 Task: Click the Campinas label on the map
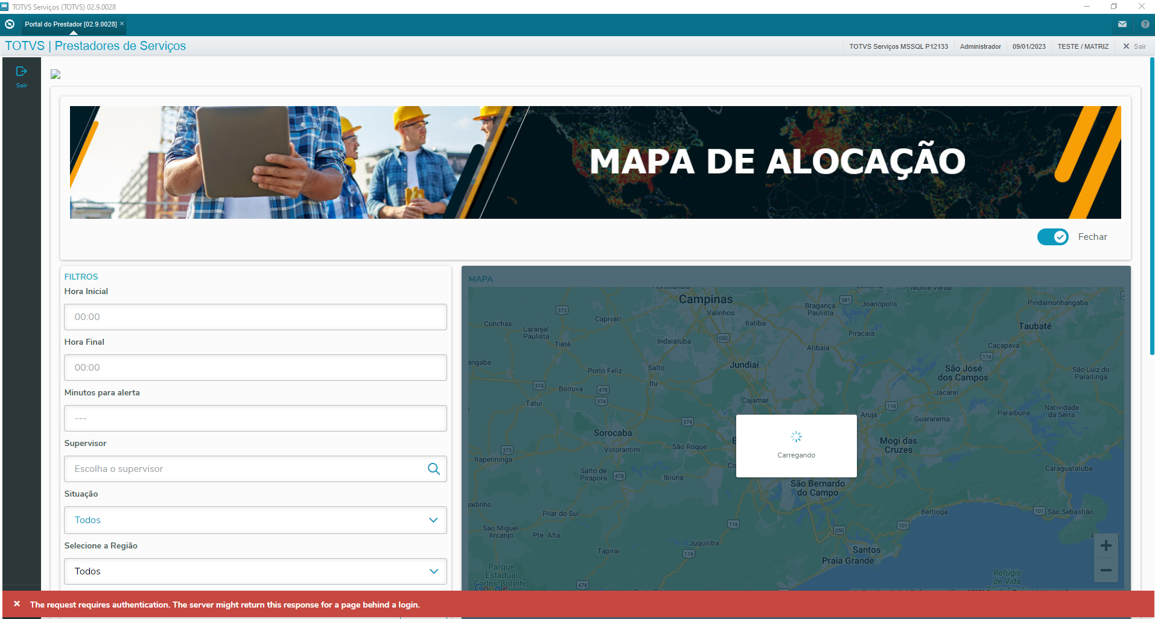(705, 300)
